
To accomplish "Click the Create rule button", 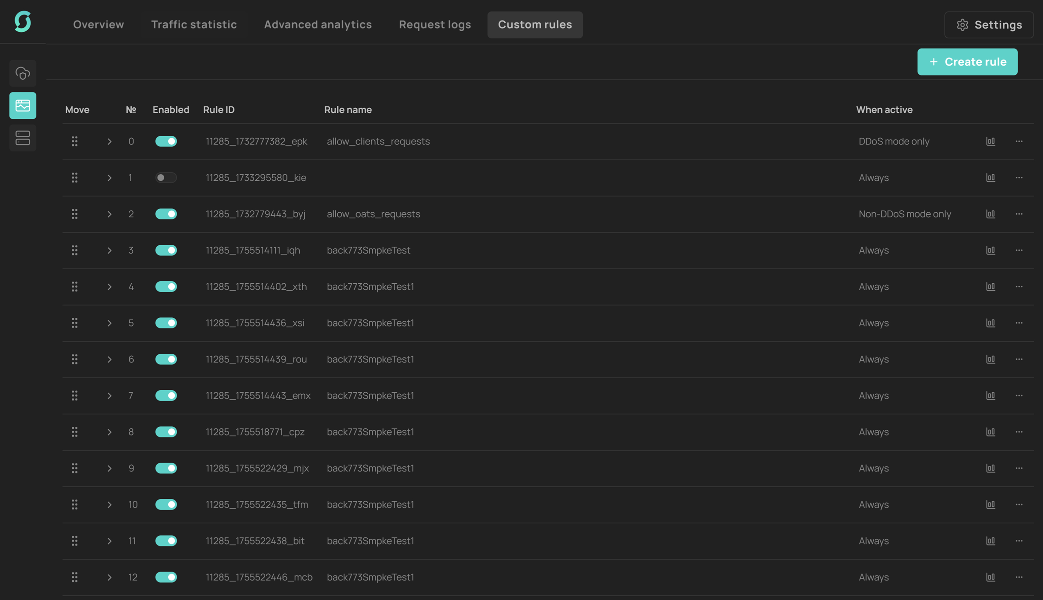I will 967,62.
